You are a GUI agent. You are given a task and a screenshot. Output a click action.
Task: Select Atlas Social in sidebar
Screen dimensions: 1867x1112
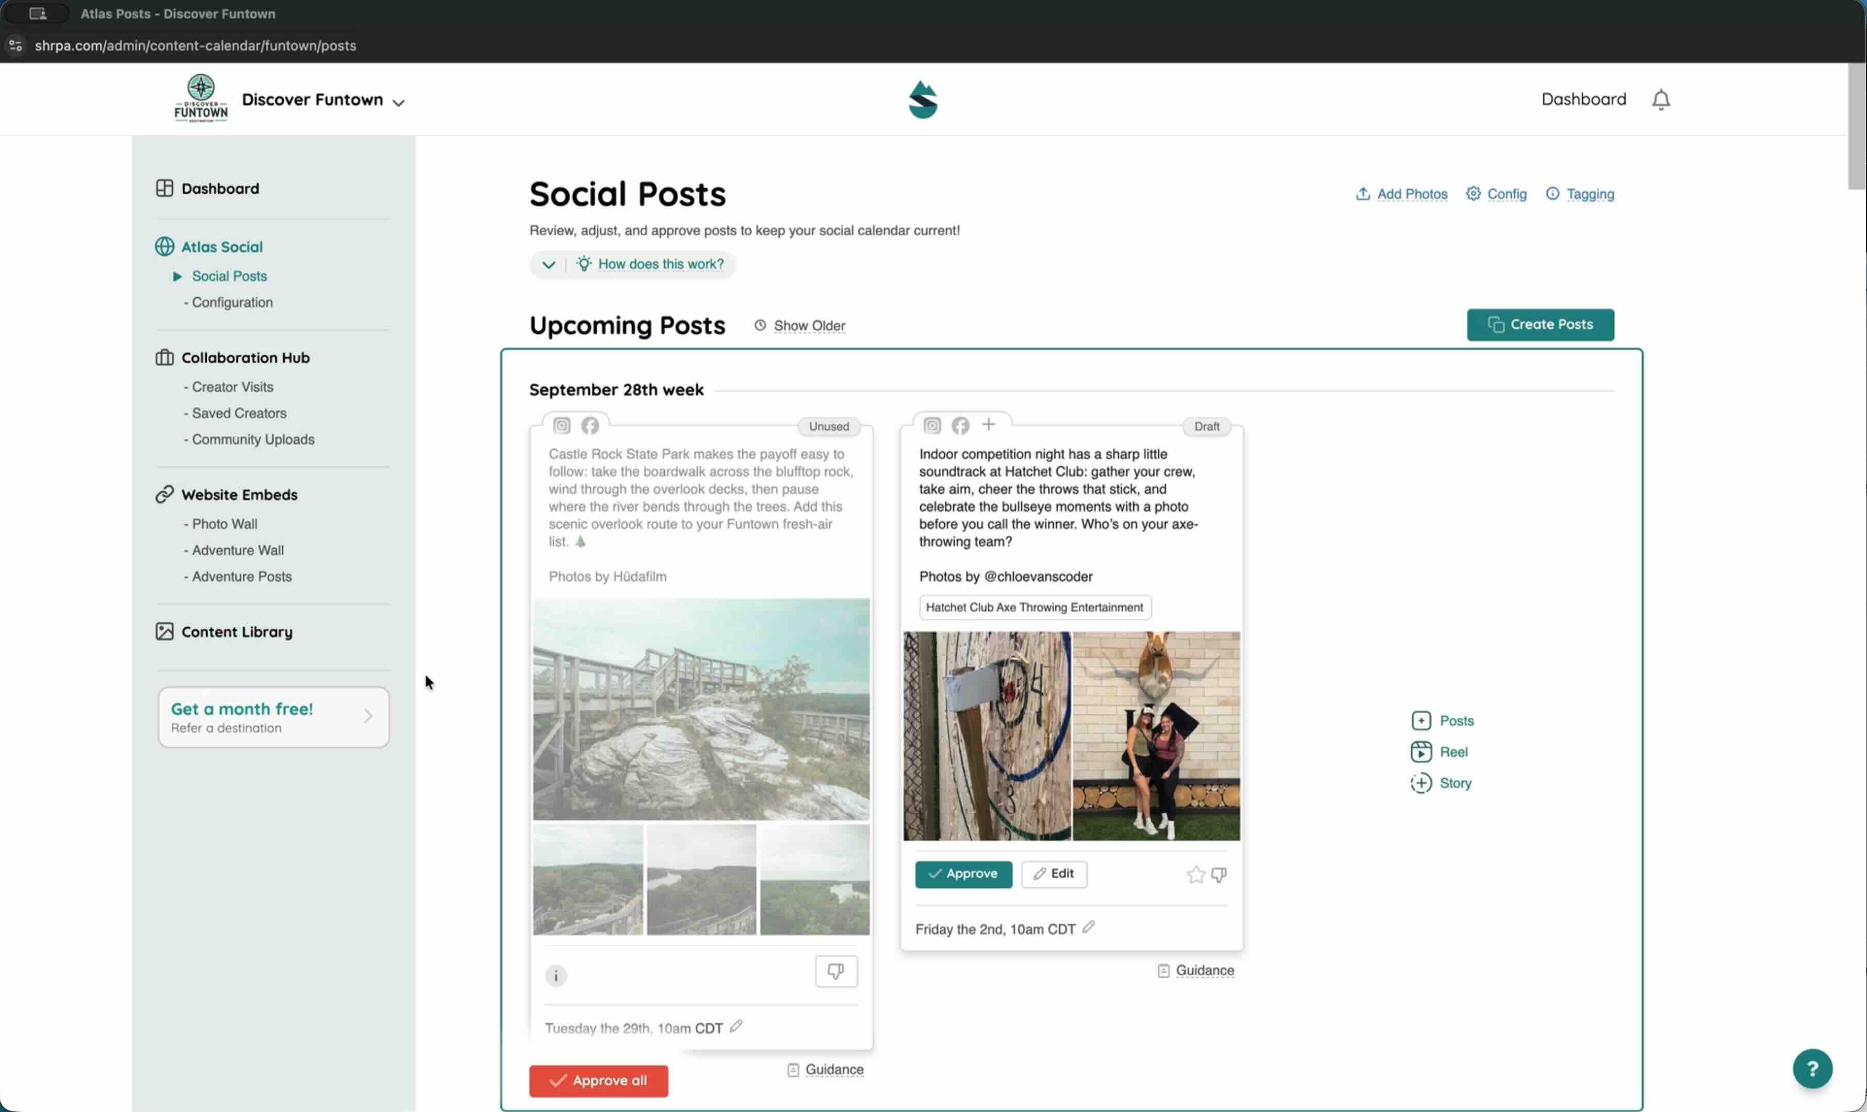(x=209, y=247)
